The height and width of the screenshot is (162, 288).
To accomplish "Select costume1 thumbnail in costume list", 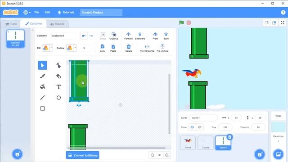I will [x=15, y=39].
